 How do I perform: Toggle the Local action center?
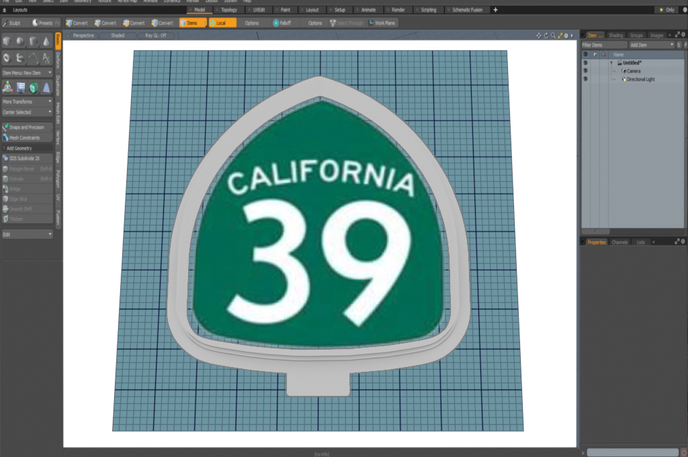pyautogui.click(x=222, y=23)
